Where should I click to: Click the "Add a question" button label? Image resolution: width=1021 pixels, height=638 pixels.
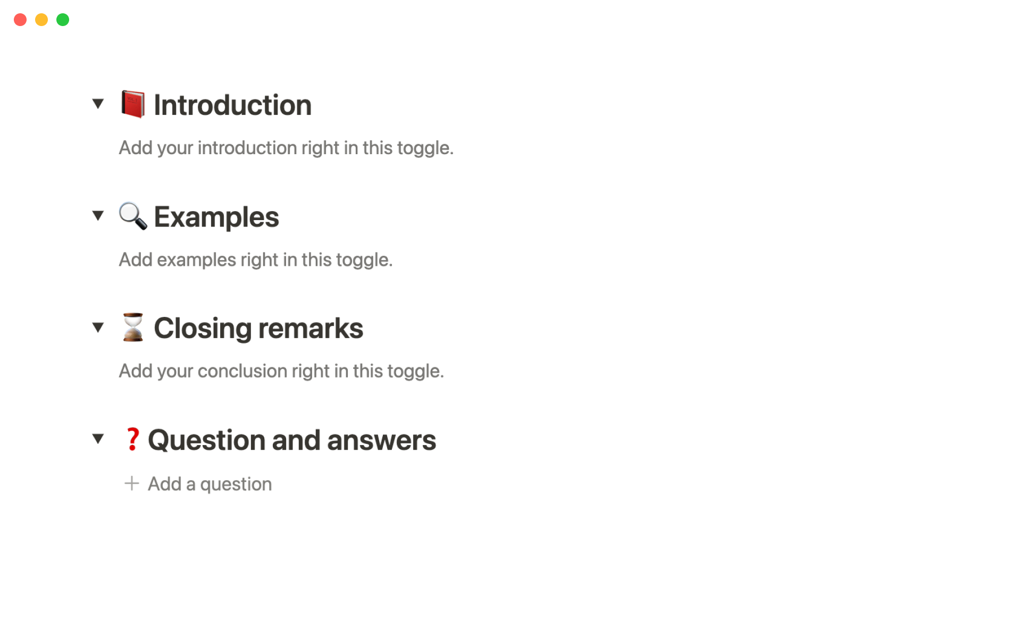(x=210, y=484)
